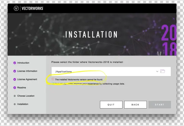This screenshot has height=126, width=184.
Task: Click the Vectorworks logo icon in header
Action: coord(16,9)
